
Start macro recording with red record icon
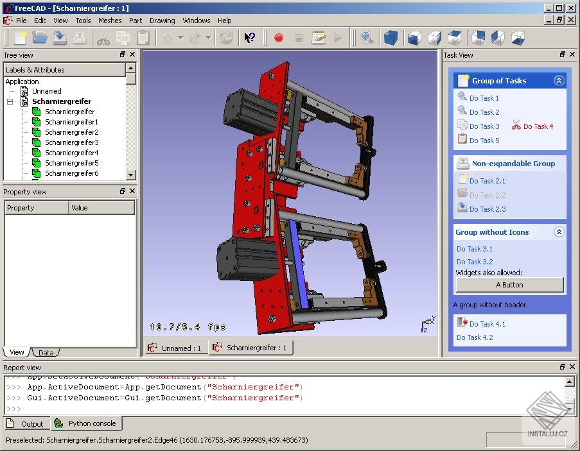[278, 38]
